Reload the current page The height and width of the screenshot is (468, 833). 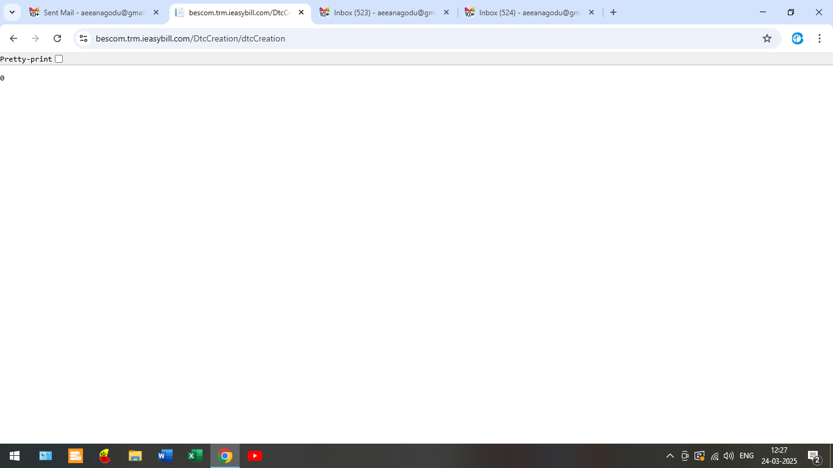click(57, 38)
